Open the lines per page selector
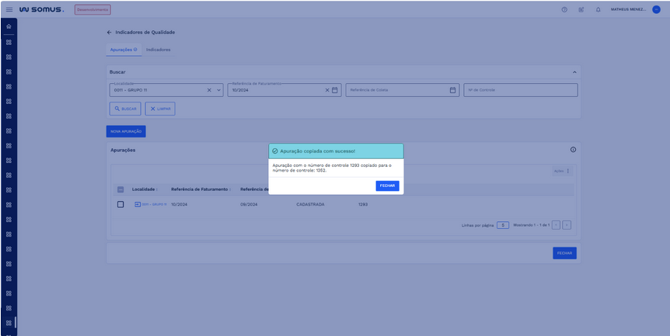Image resolution: width=670 pixels, height=336 pixels. click(x=503, y=225)
